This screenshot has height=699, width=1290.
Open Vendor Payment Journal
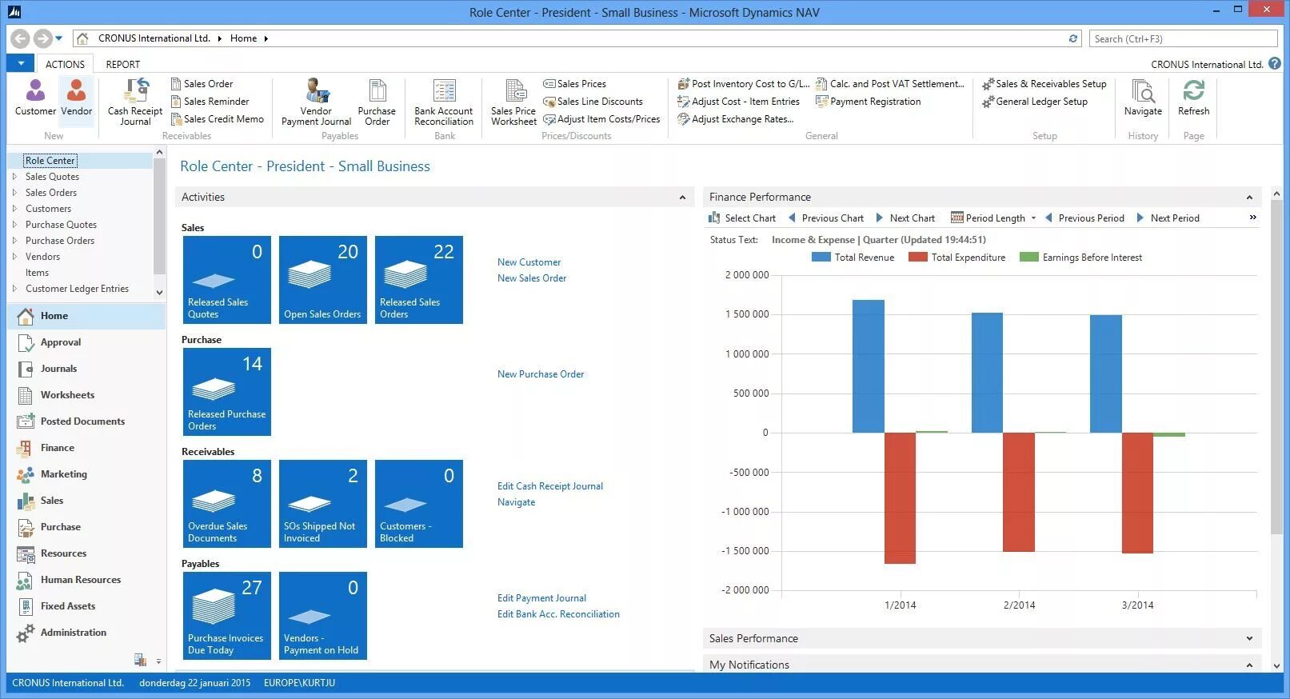coord(316,102)
